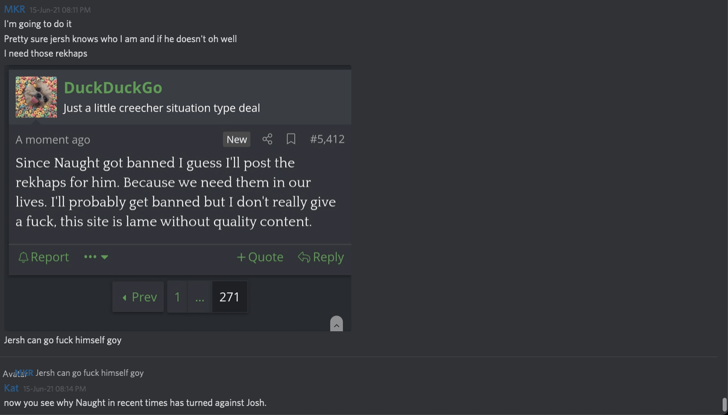728x415 pixels.
Task: Click DuckDuckGo's cereal avatar picture
Action: pyautogui.click(x=36, y=97)
